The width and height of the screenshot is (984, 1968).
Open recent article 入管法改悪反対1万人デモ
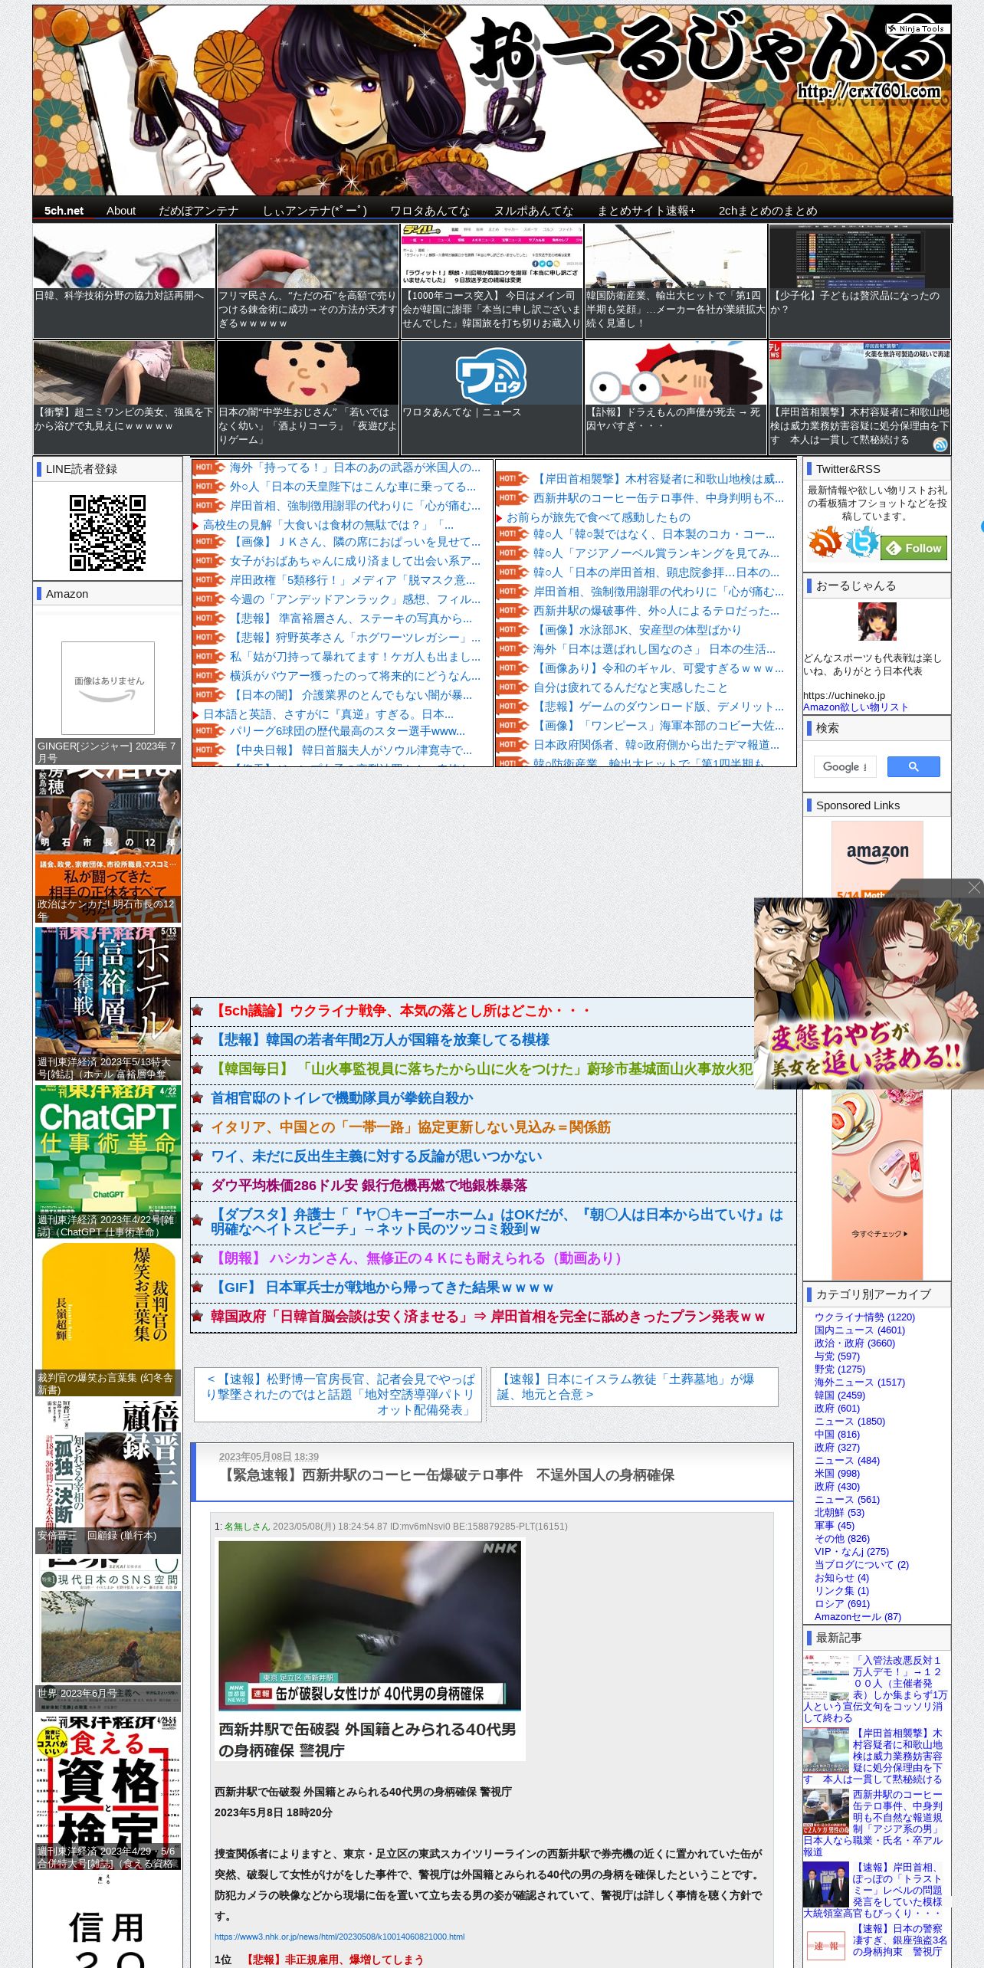pos(875,1688)
